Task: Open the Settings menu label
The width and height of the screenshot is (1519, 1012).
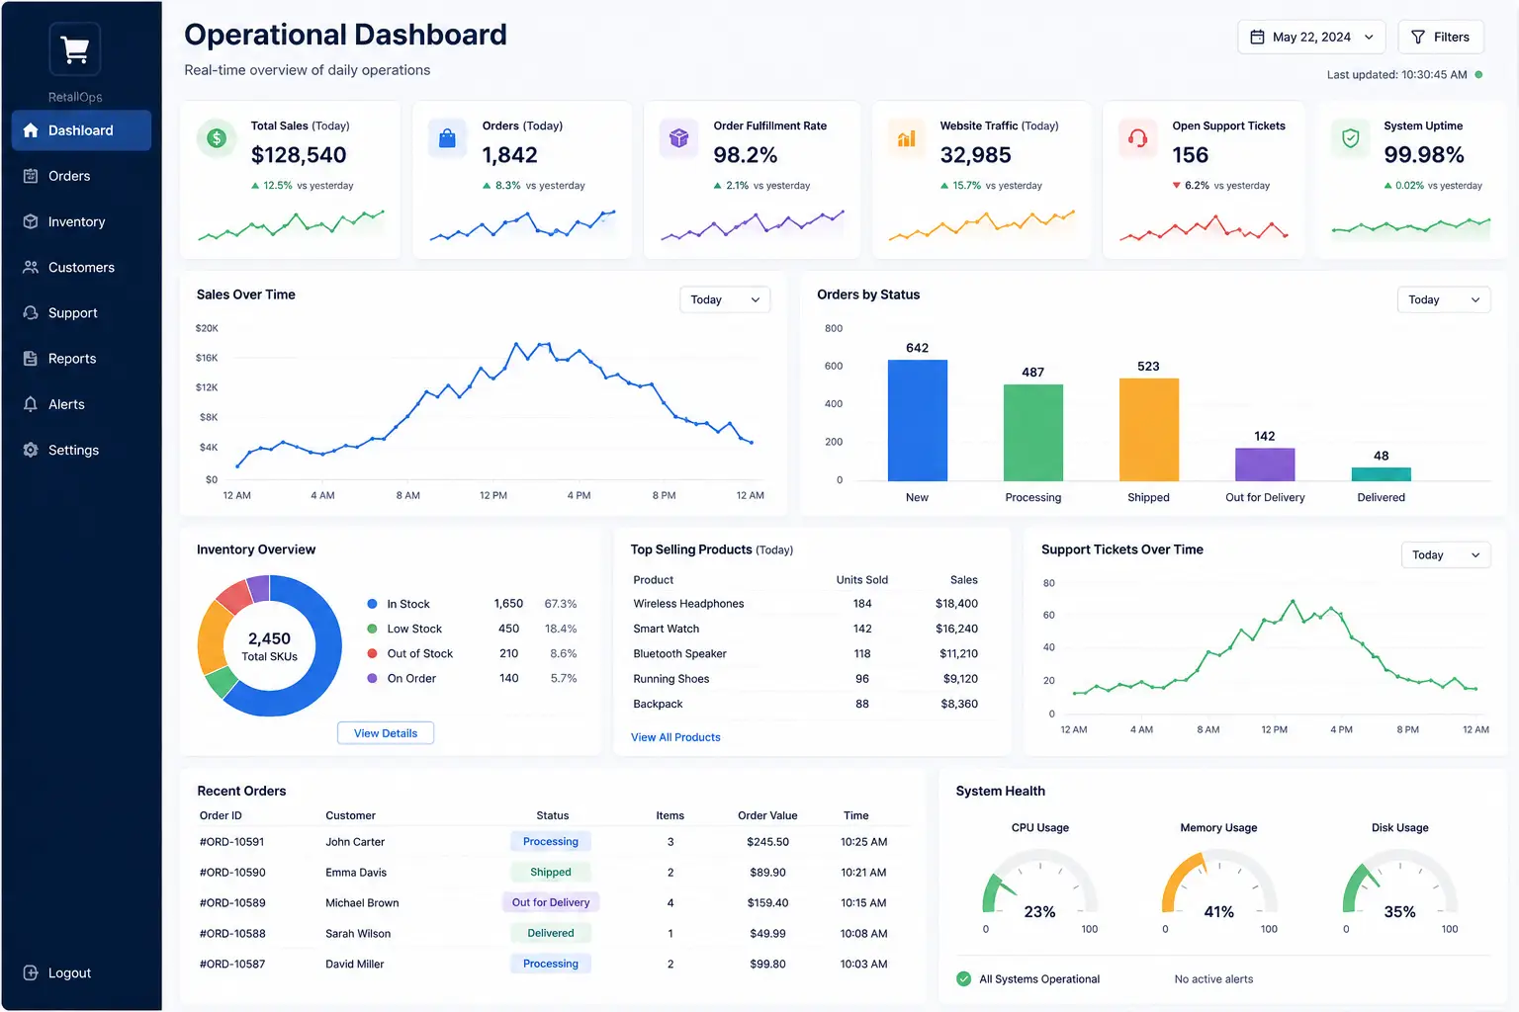Action: 73,450
